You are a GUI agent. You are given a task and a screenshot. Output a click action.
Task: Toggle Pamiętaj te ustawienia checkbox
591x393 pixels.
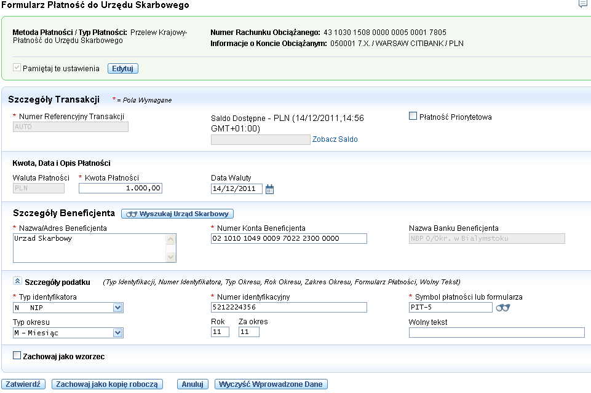tap(17, 68)
